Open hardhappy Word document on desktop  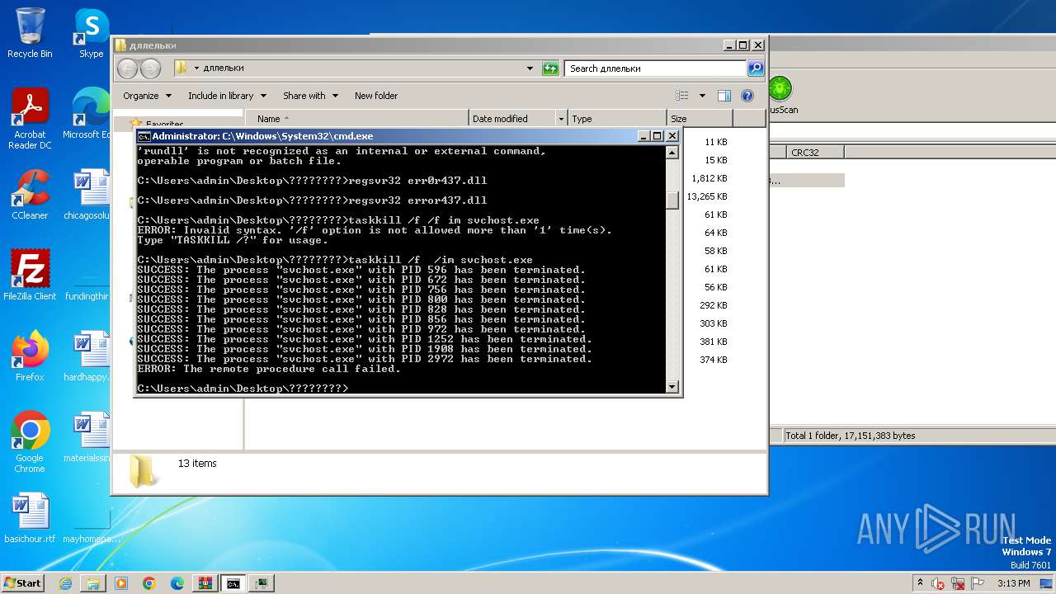[x=89, y=356]
